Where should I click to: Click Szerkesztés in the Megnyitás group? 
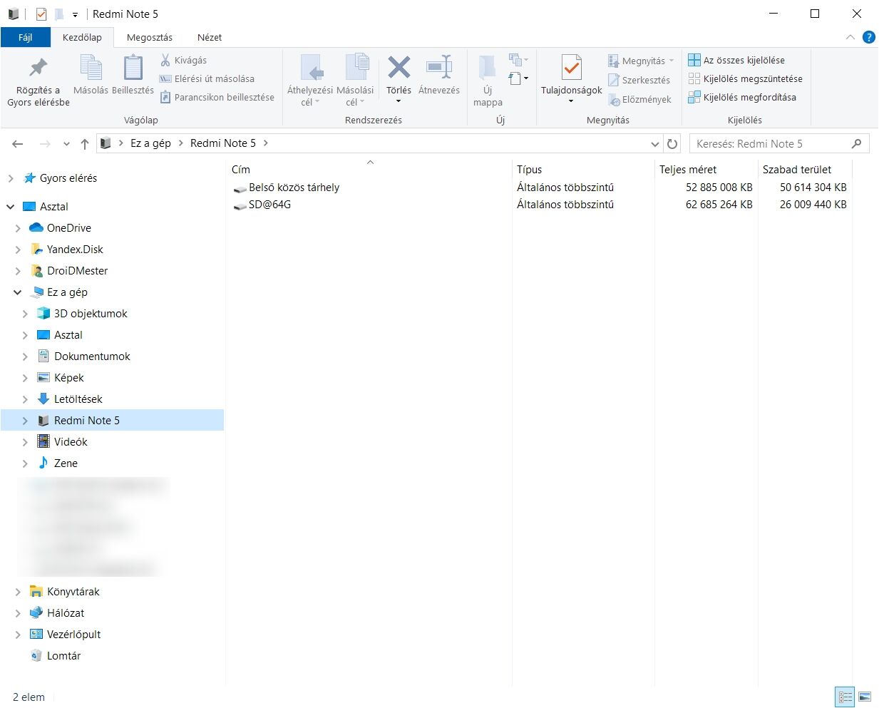[x=639, y=81]
